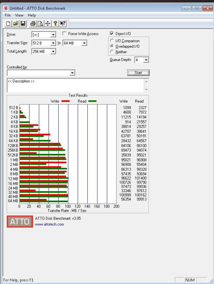The width and height of the screenshot is (214, 284).
Task: Click the ATTO Disk Benchmark v3.05 text
Action: click(x=58, y=218)
